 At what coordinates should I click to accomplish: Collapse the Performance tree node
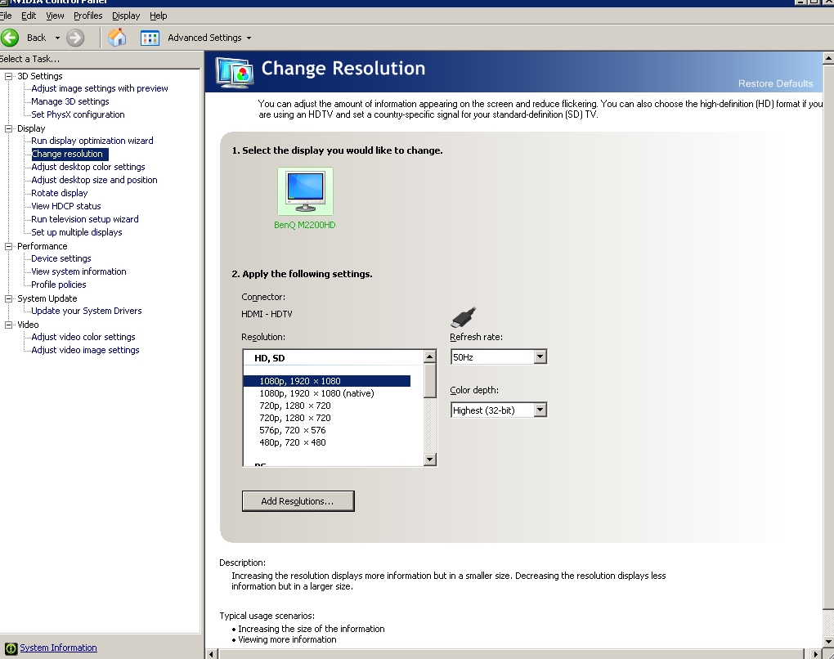tap(8, 246)
